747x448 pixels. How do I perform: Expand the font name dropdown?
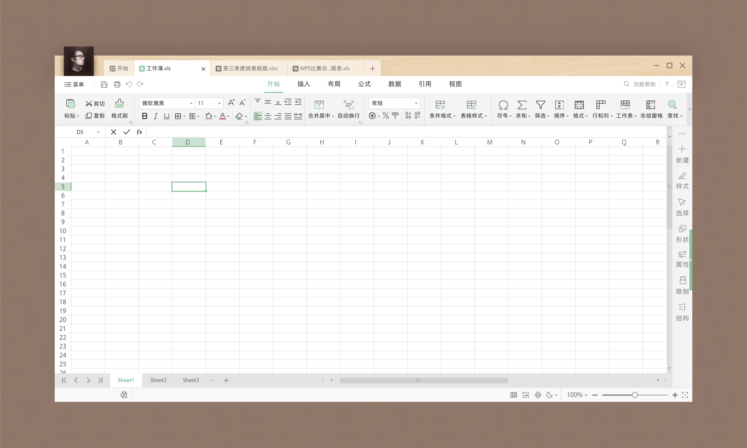coord(191,103)
